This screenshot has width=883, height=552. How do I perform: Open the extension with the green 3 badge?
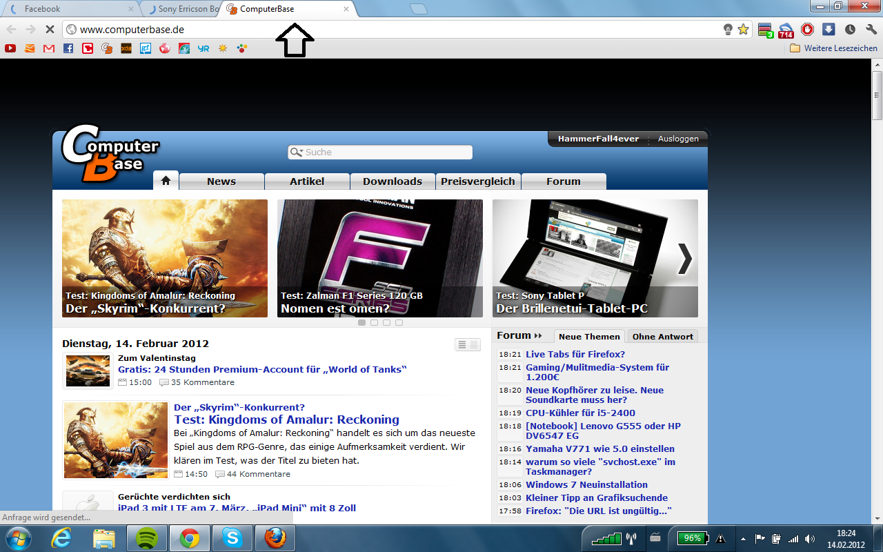[x=765, y=30]
